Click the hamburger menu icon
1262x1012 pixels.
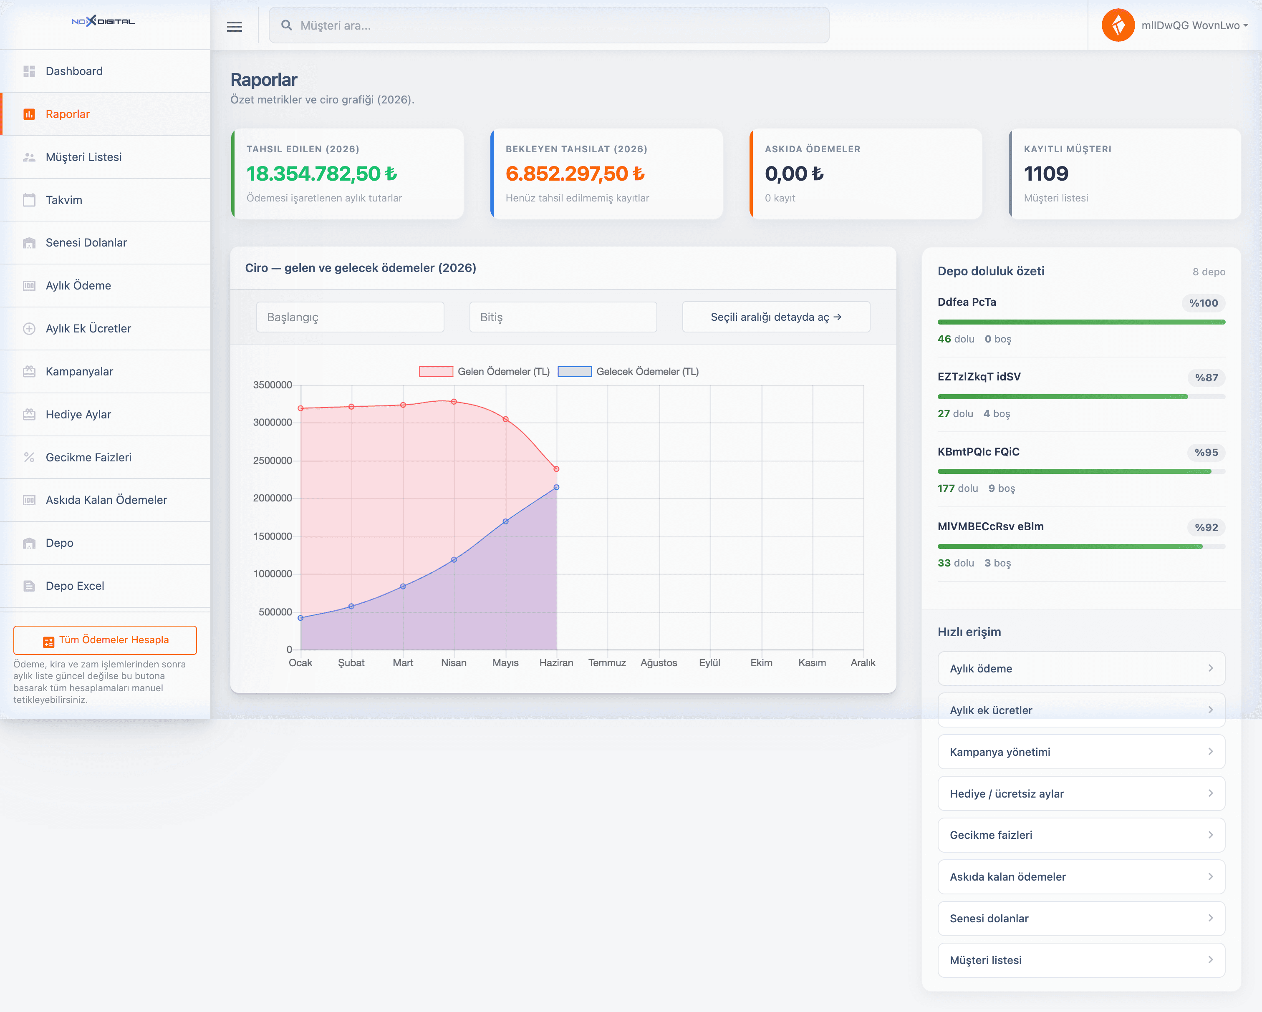click(234, 26)
